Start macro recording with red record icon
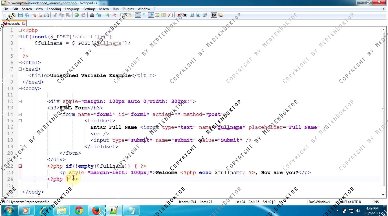 pyautogui.click(x=179, y=15)
